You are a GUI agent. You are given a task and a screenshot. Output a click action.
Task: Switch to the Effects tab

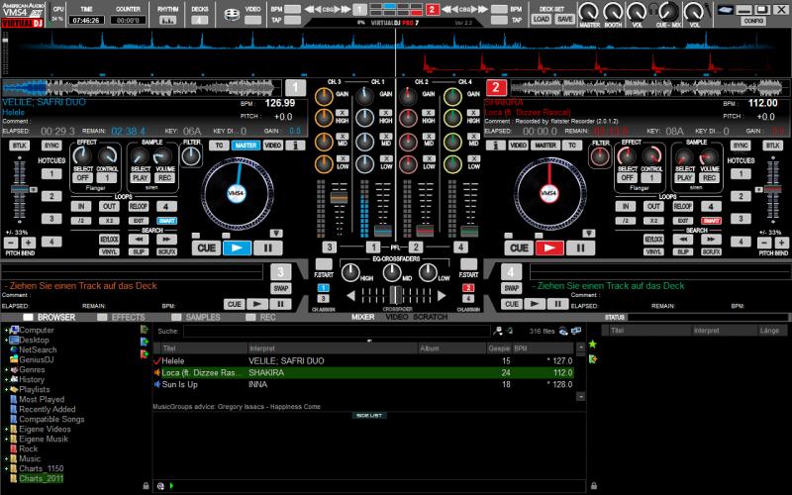pyautogui.click(x=128, y=317)
